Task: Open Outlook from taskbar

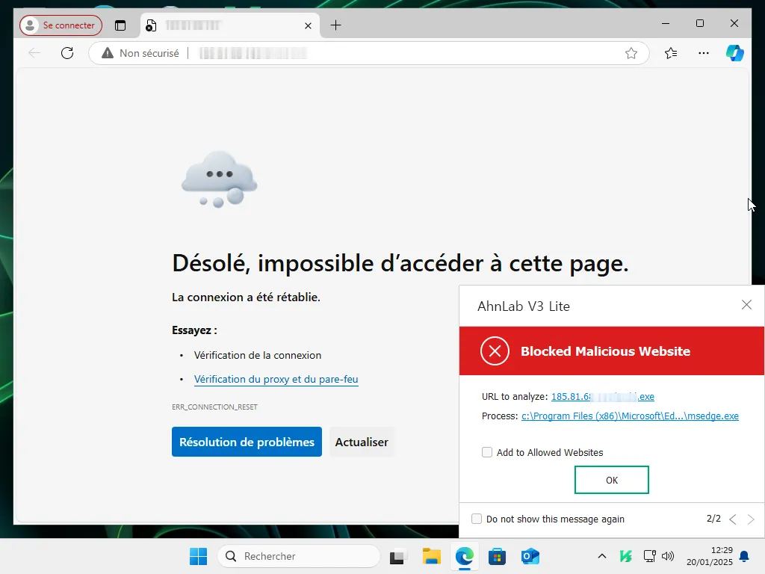Action: (530, 556)
